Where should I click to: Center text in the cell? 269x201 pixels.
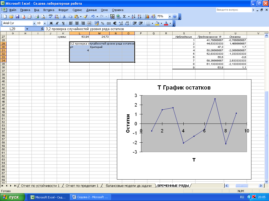[77, 23]
